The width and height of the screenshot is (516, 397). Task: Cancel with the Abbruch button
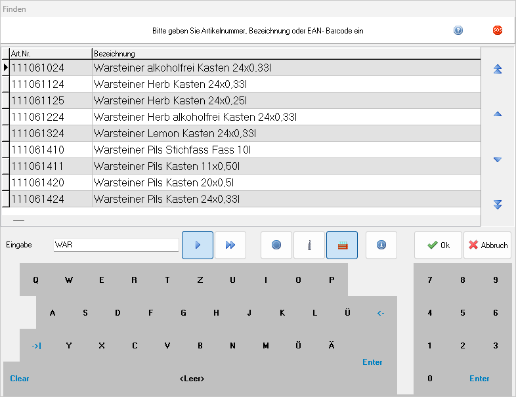pyautogui.click(x=487, y=245)
